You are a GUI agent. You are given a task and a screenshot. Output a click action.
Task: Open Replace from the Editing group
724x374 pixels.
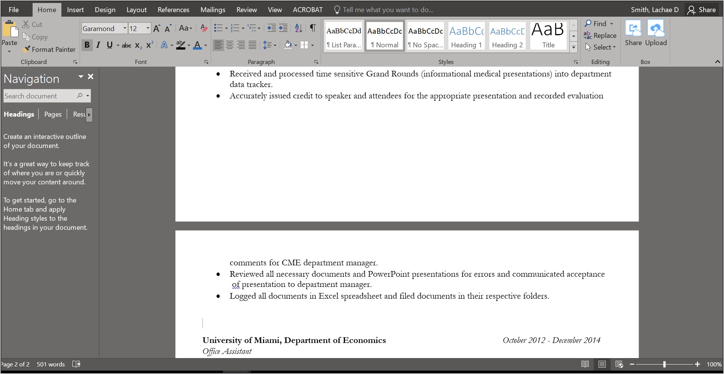pos(600,36)
